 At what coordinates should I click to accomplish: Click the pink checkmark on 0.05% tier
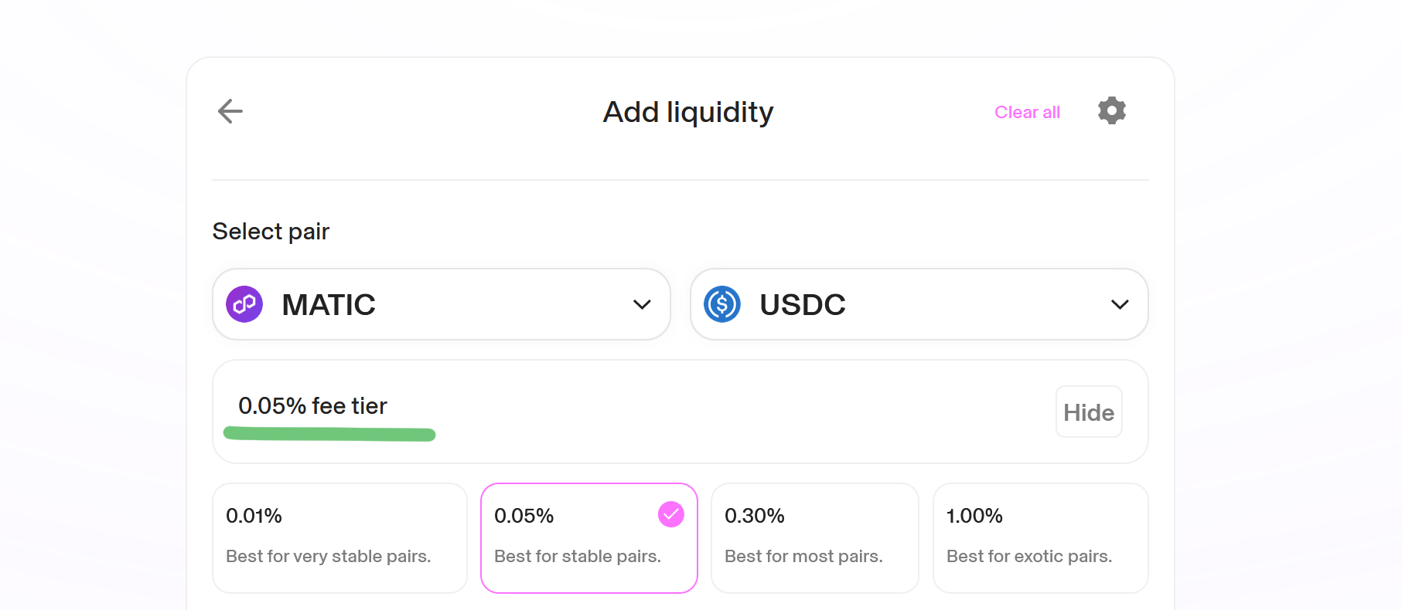pyautogui.click(x=670, y=514)
